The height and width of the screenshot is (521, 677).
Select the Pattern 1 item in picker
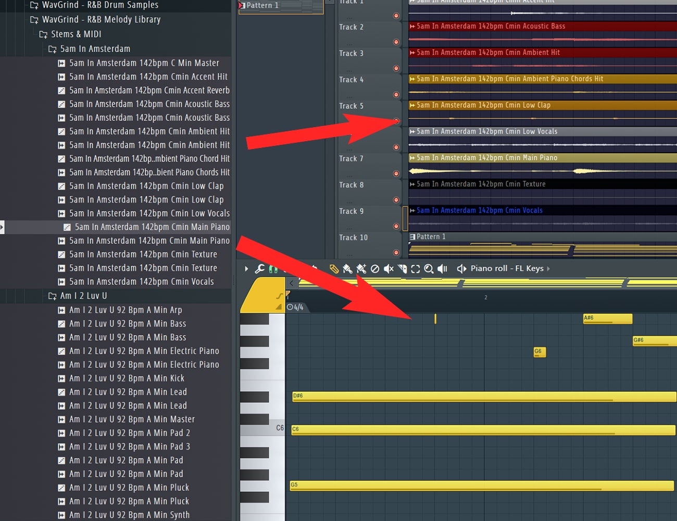point(262,6)
